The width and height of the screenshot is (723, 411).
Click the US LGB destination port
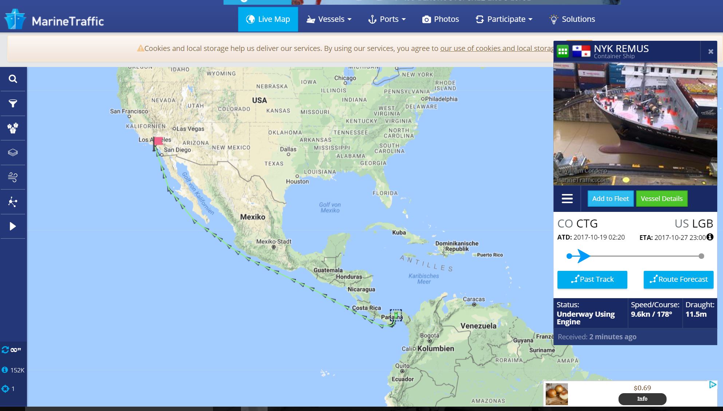pos(694,223)
